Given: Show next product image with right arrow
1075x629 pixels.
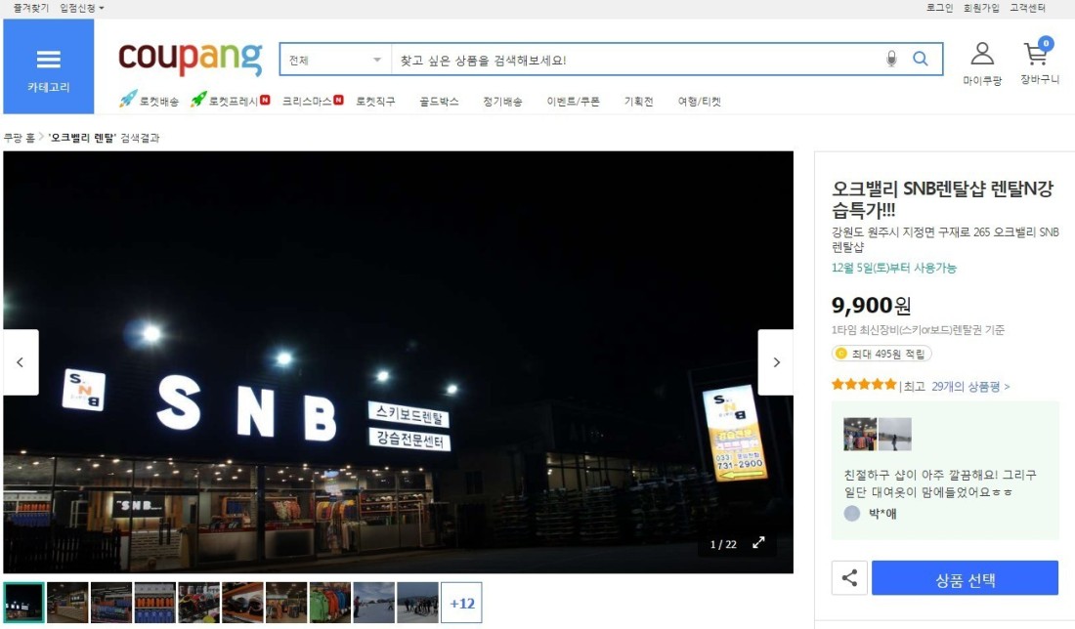Looking at the screenshot, I should click(x=775, y=362).
